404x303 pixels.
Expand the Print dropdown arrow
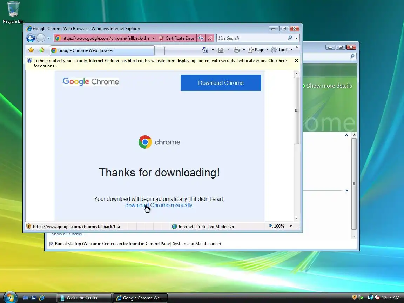(x=244, y=50)
